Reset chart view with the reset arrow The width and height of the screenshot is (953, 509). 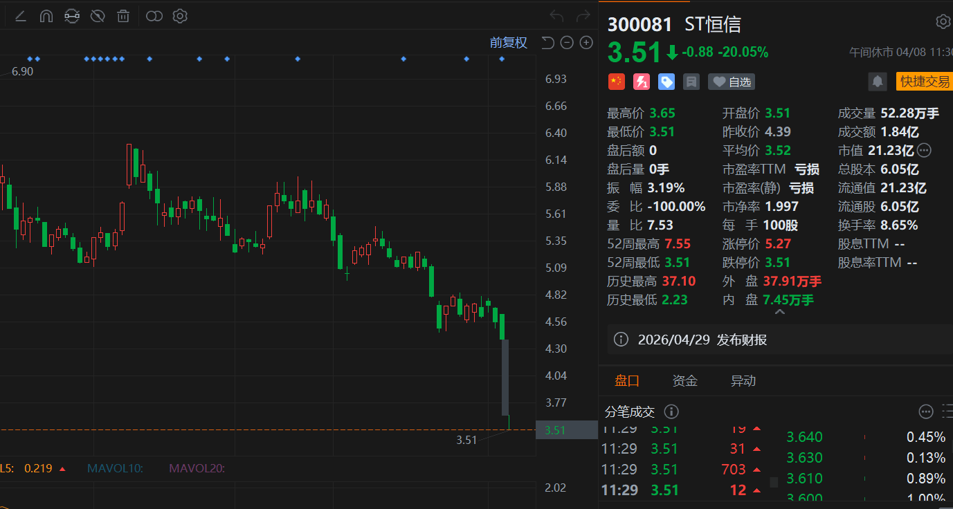tap(547, 43)
